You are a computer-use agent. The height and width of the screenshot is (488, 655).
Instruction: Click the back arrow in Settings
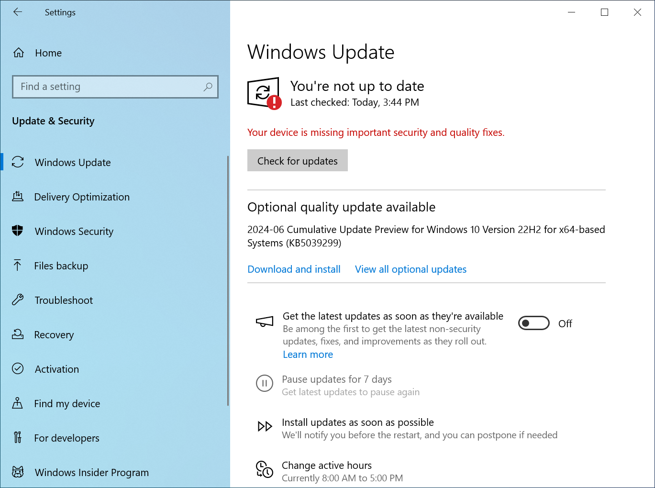(18, 12)
